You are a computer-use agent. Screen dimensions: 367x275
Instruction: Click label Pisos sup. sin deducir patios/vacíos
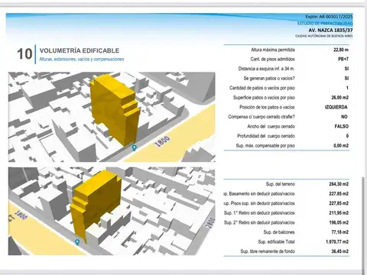(259, 203)
